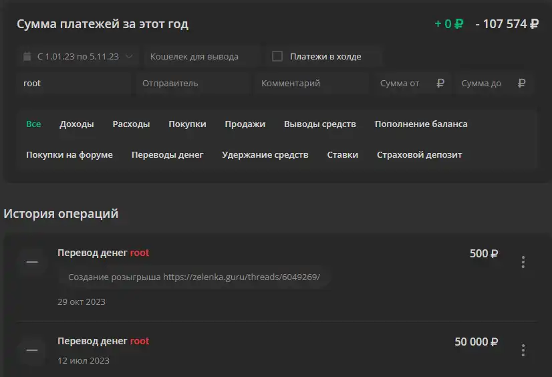Expand the date range dropdown chevron

click(129, 56)
